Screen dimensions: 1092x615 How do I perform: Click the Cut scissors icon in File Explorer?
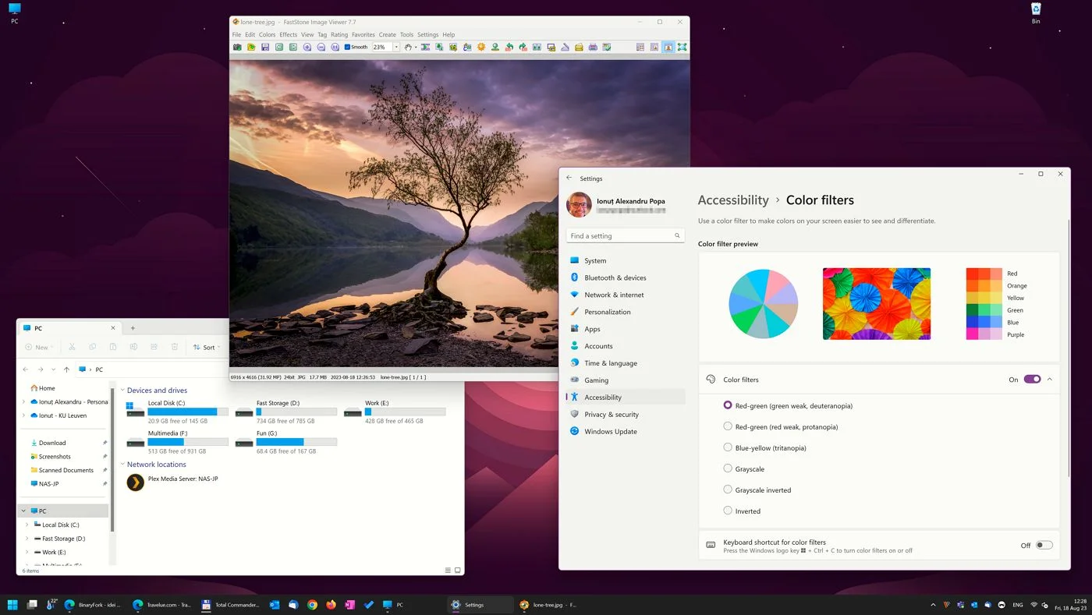click(x=72, y=347)
